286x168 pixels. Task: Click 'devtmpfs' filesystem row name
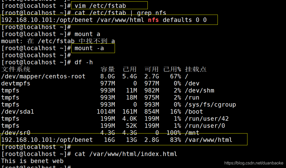[x=16, y=83]
